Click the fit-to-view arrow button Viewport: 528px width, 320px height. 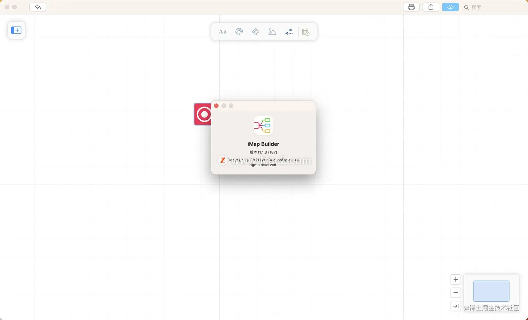tap(456, 306)
